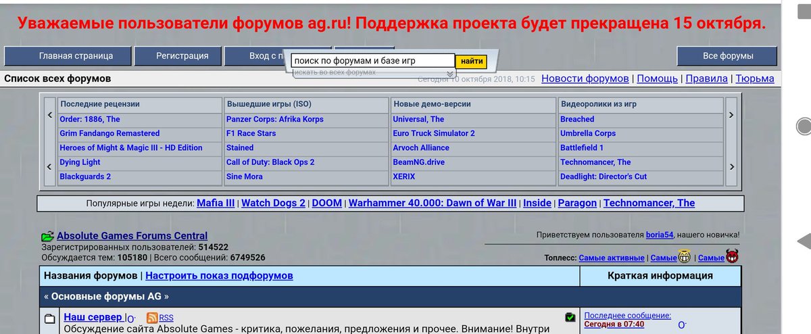Open Technomancer, The video link in carousel
Viewport: 811px width, 334px height.
click(x=595, y=162)
